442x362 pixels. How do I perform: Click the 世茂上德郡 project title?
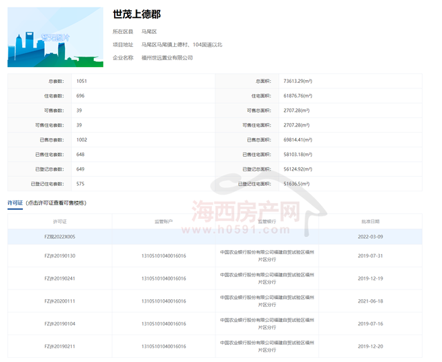[x=137, y=14]
